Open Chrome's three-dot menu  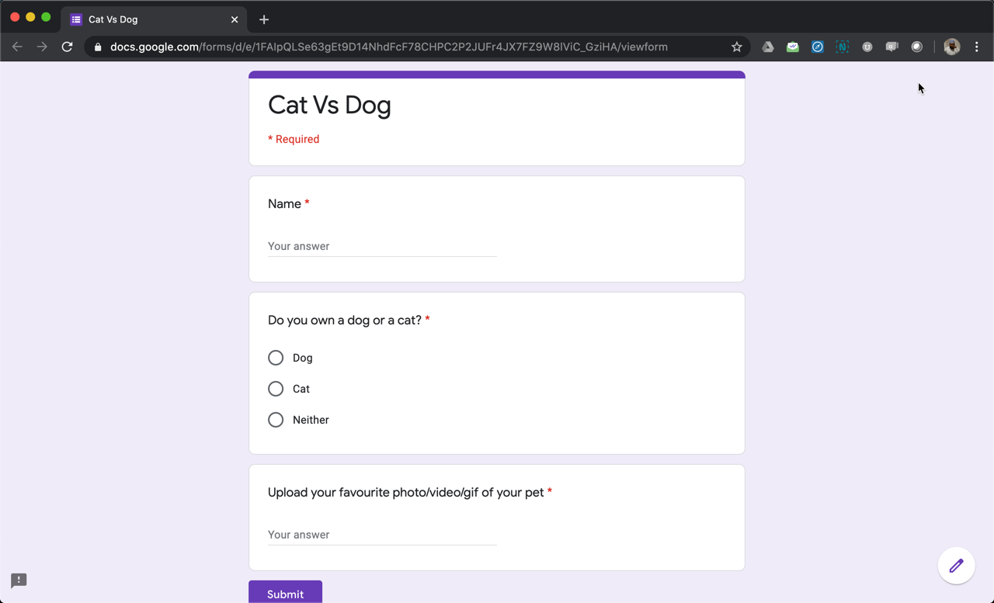click(x=976, y=47)
